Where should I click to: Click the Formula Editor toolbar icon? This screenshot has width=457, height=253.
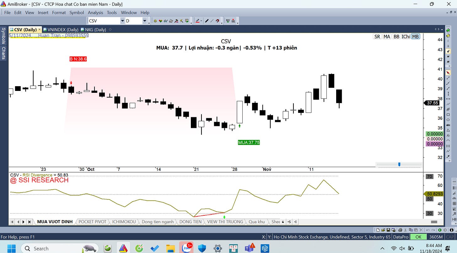click(171, 21)
